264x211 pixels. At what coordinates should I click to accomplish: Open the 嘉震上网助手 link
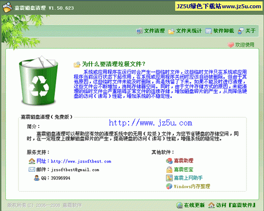pyautogui.click(x=188, y=178)
